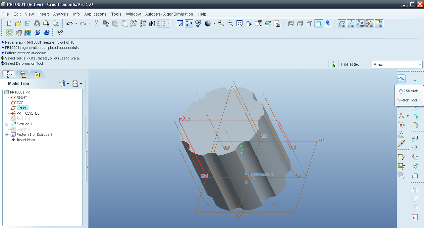Switch to Hidden Line display mode
This screenshot has height=228, width=424.
tap(300, 23)
